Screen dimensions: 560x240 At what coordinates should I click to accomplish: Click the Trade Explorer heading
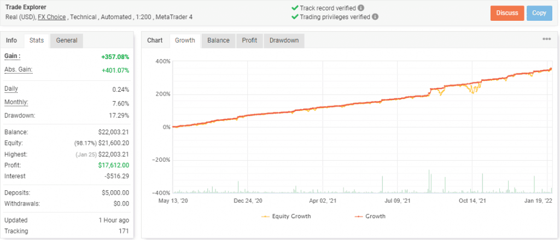coord(26,7)
